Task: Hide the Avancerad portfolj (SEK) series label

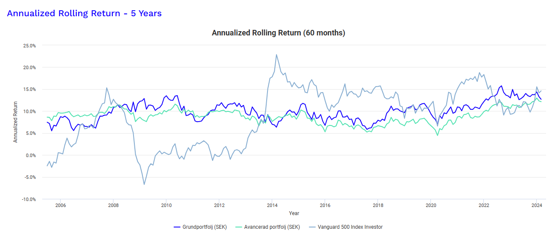Action: 272,227
